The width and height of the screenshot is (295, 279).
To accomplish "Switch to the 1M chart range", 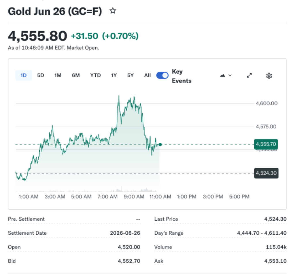I will (x=58, y=75).
